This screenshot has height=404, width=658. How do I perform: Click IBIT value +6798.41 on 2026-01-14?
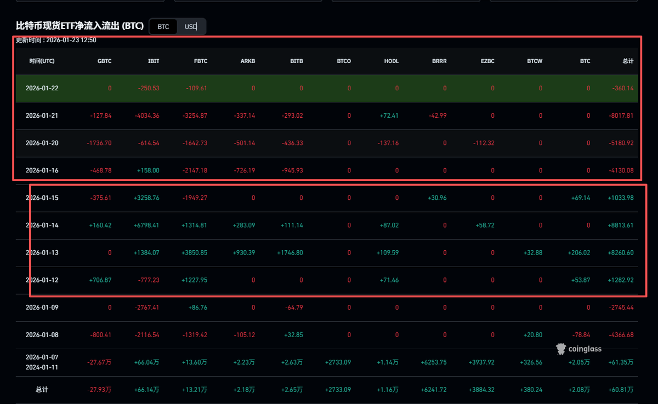point(146,225)
